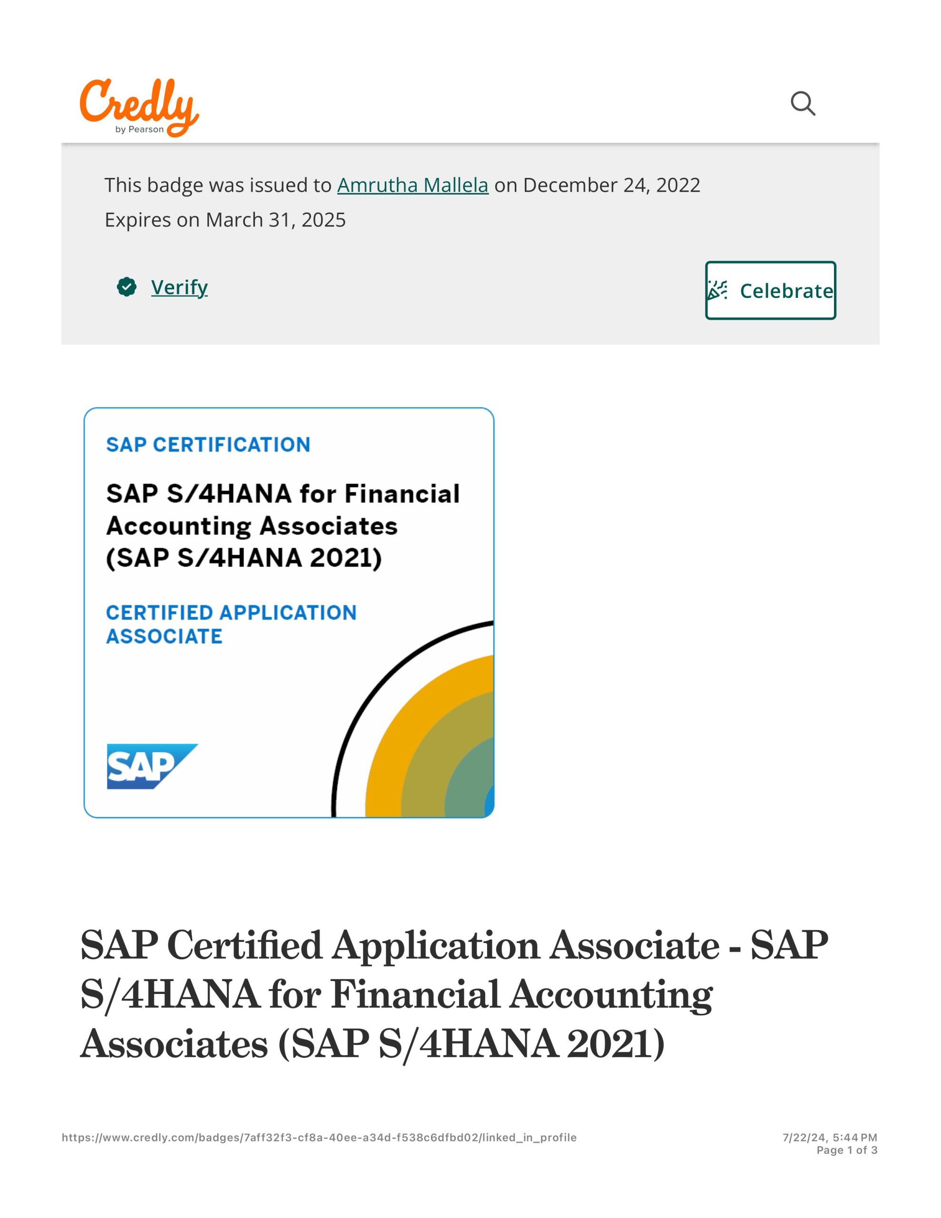Click the SAP logo on the badge
The width and height of the screenshot is (941, 1218).
coord(152,766)
